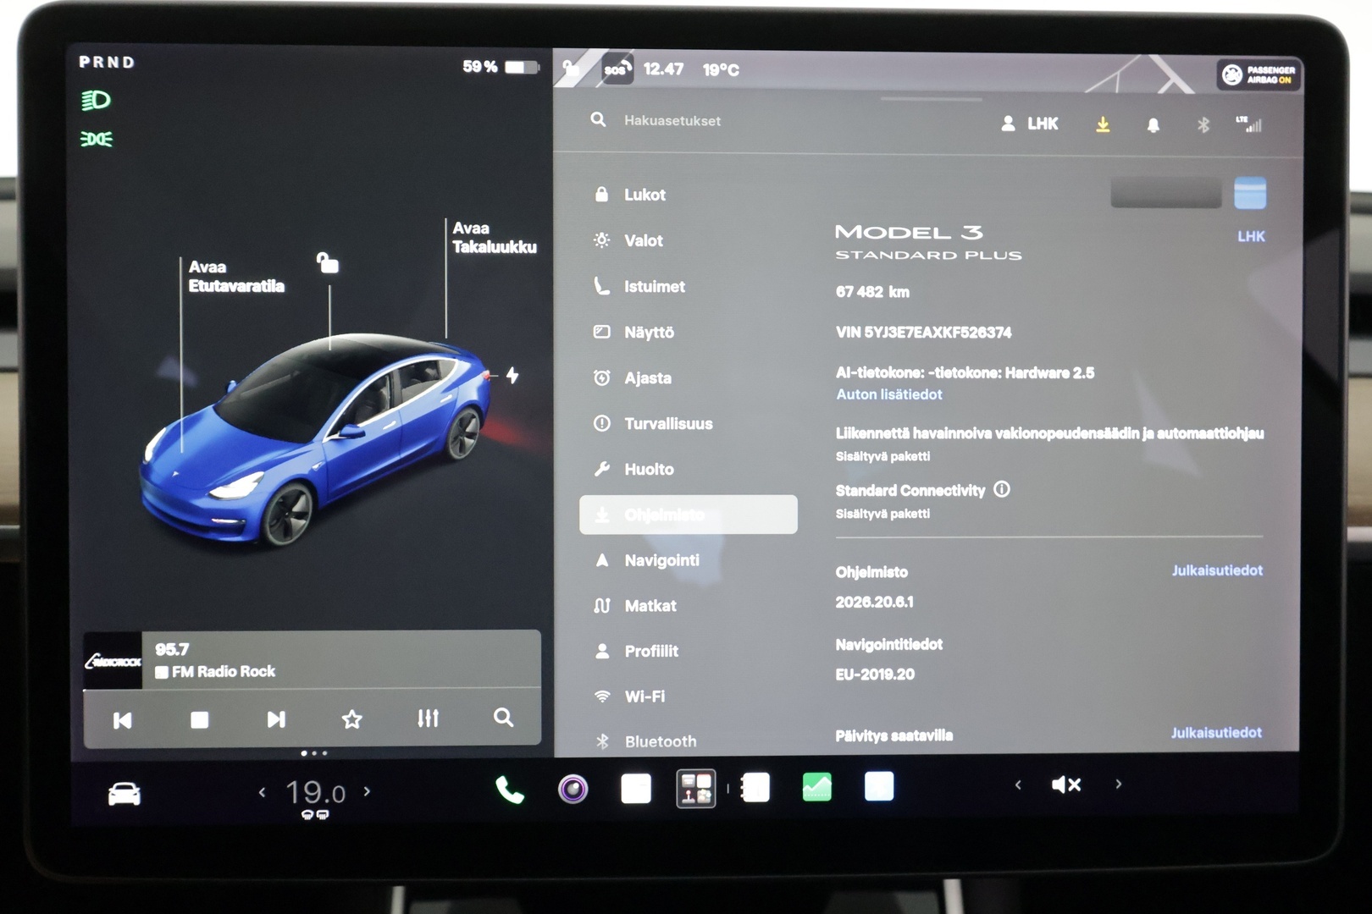Tap the battery 59 % indicator
This screenshot has width=1372, height=914.
tap(501, 66)
